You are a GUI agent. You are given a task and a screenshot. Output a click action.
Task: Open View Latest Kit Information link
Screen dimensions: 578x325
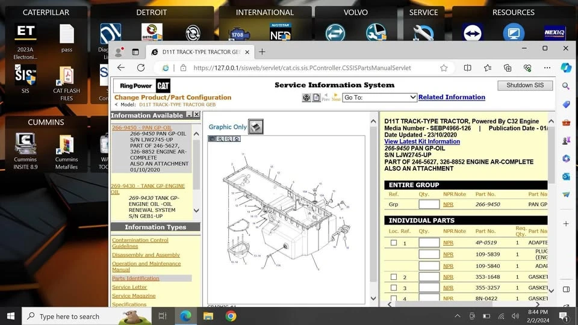(x=422, y=141)
